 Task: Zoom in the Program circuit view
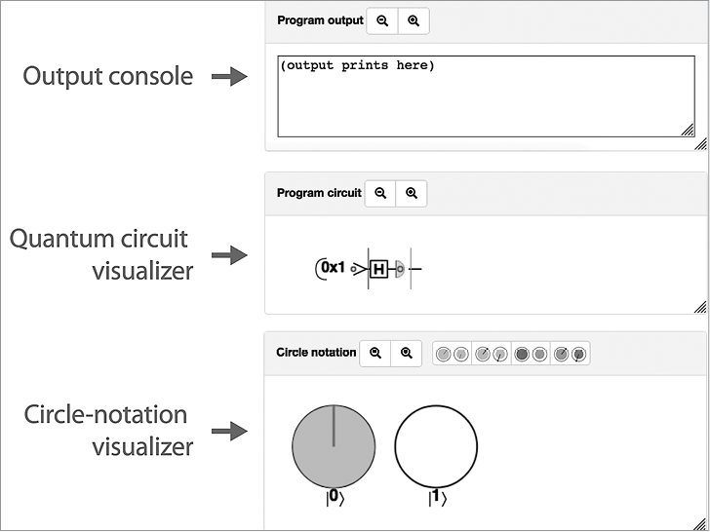coord(412,193)
